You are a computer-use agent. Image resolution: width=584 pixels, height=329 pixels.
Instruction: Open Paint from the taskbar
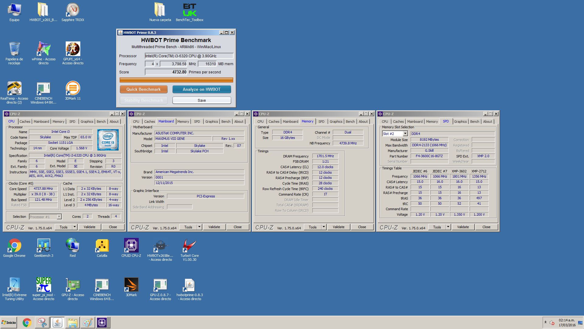click(88, 323)
